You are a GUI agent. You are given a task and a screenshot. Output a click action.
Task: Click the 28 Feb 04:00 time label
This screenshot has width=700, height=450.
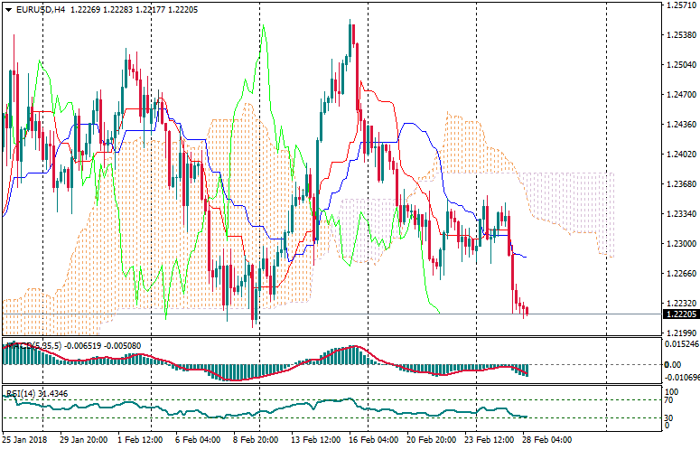click(x=546, y=440)
